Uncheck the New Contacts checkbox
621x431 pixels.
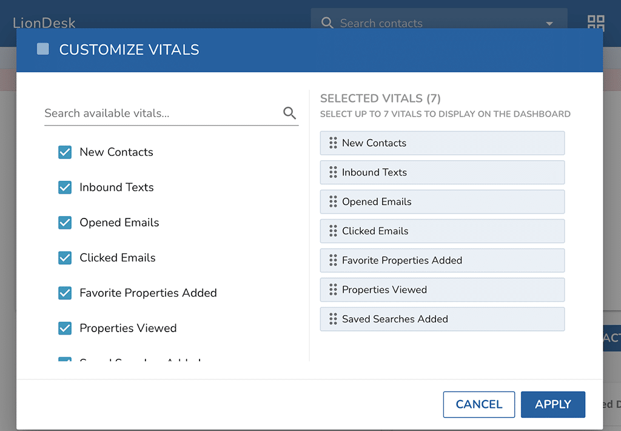click(65, 152)
